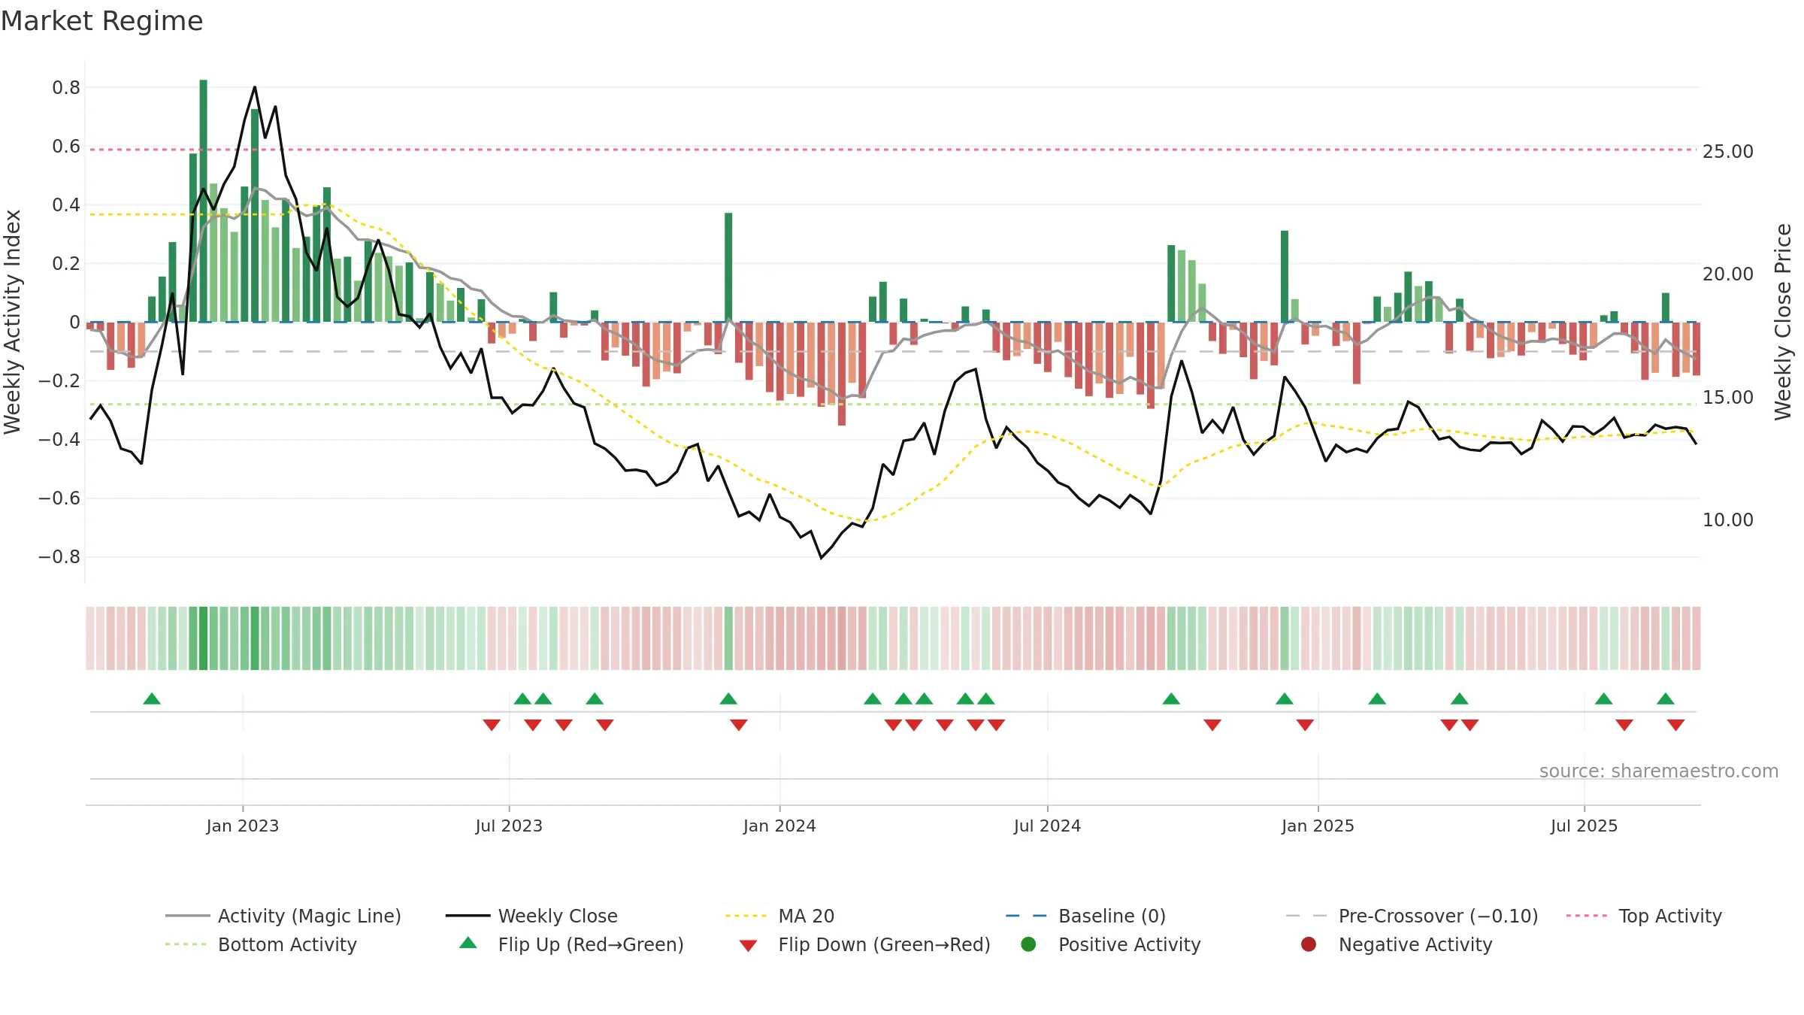Click the 'Jan 2023' x-axis label
Image resolution: width=1804 pixels, height=1015 pixels.
click(243, 826)
